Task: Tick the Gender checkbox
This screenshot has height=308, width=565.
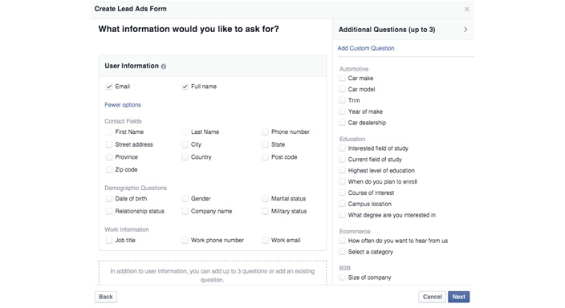Action: pyautogui.click(x=185, y=198)
